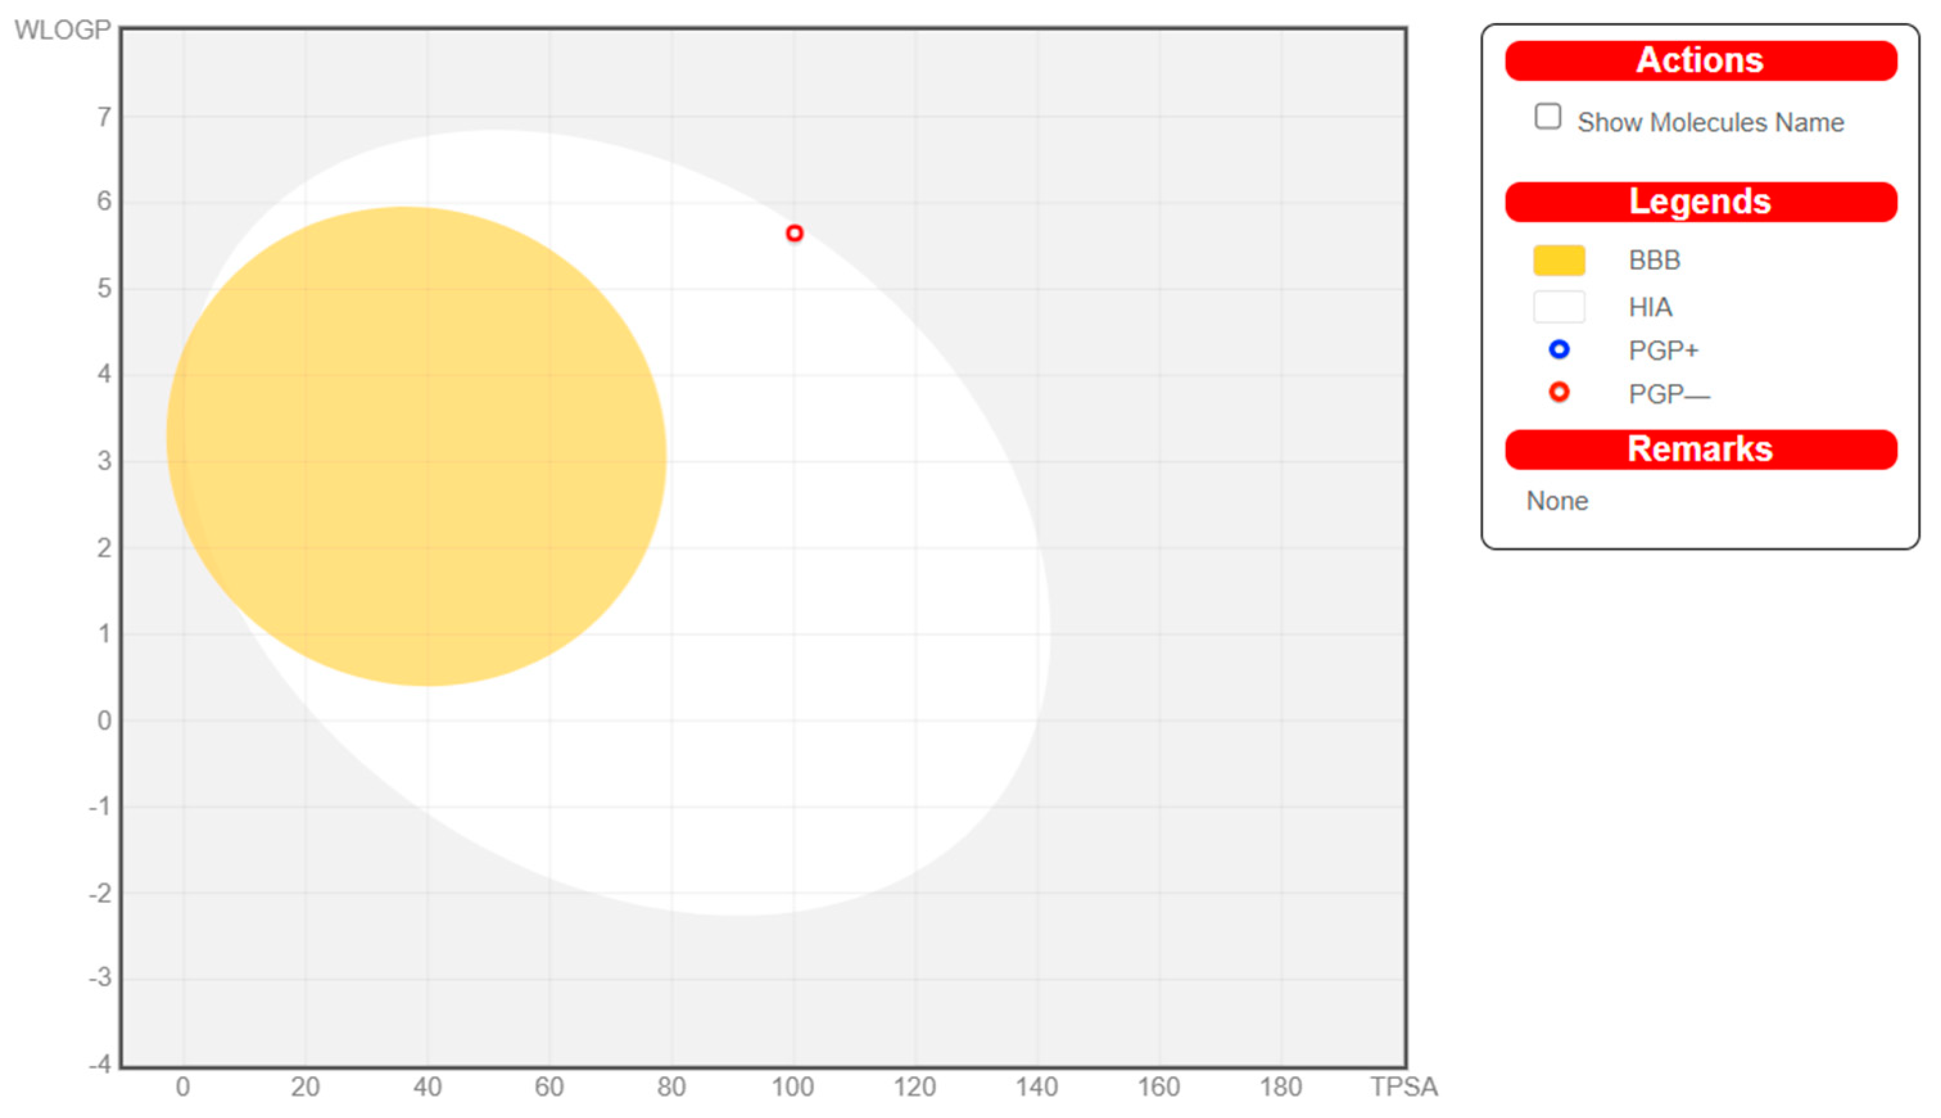Screen dimensions: 1941x1118
Task: Click the Show Molecules Name label text
Action: [x=1710, y=122]
